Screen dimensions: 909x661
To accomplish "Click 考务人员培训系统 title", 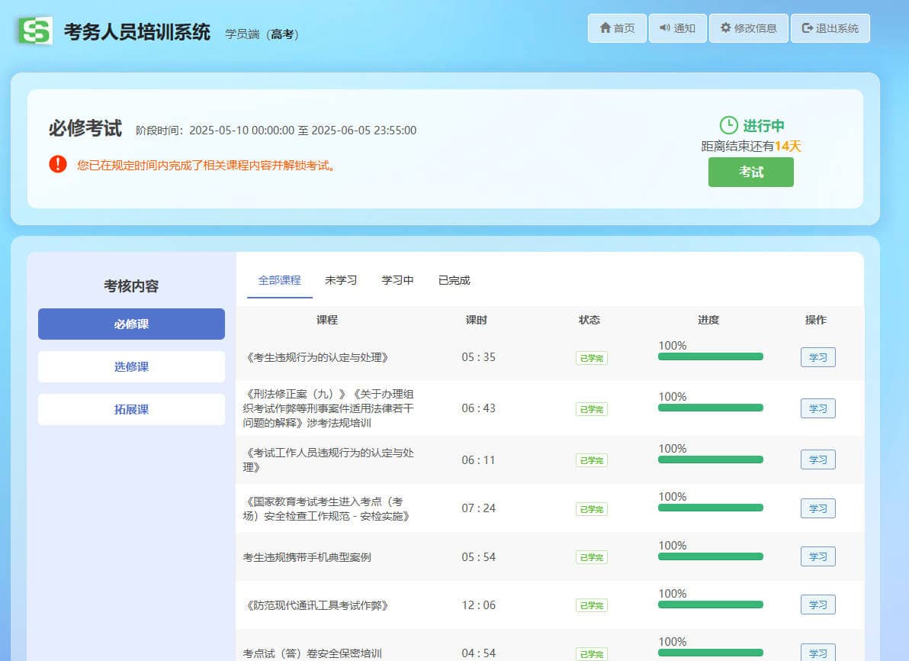I will point(137,31).
